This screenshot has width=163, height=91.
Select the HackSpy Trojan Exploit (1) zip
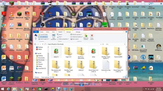[x=106, y=53]
